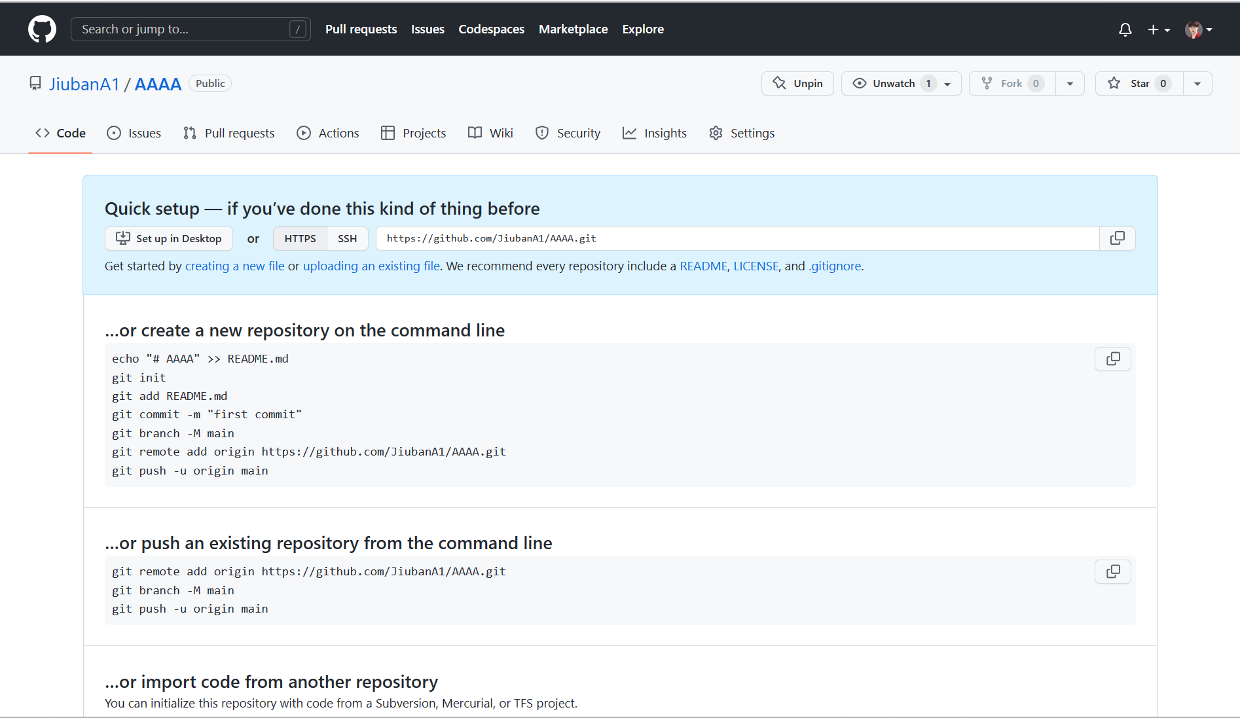The image size is (1240, 718).
Task: Expand the Star lists dropdown
Action: click(x=1197, y=83)
